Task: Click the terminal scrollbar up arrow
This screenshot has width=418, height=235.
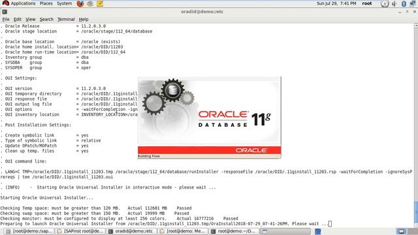Action: click(x=415, y=25)
